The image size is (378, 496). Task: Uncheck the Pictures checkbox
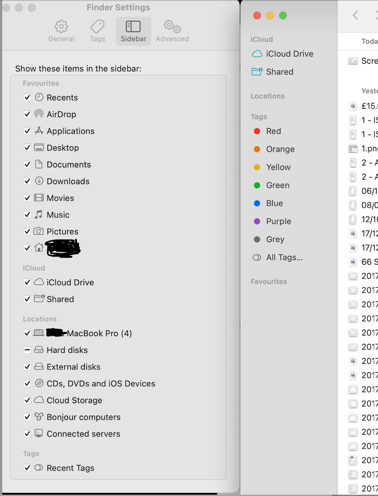coord(27,231)
